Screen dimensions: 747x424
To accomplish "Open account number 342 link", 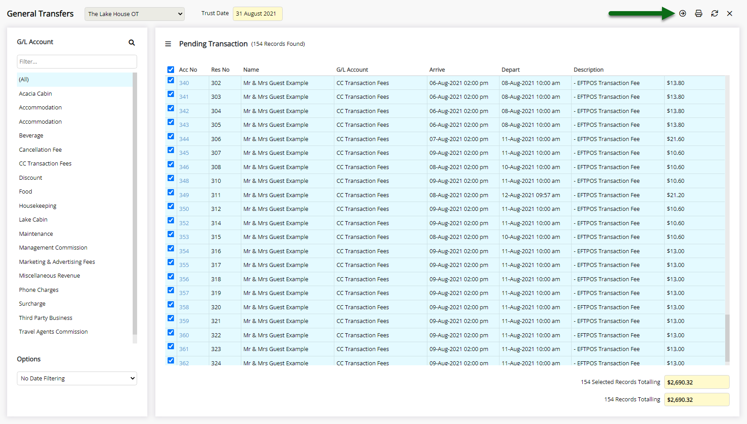I will (184, 111).
